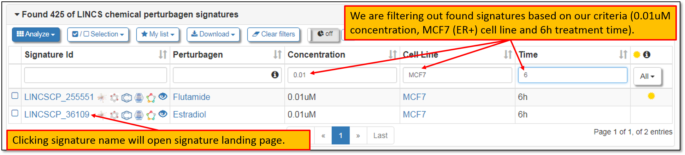Click the info icon in the last column header

pos(647,55)
